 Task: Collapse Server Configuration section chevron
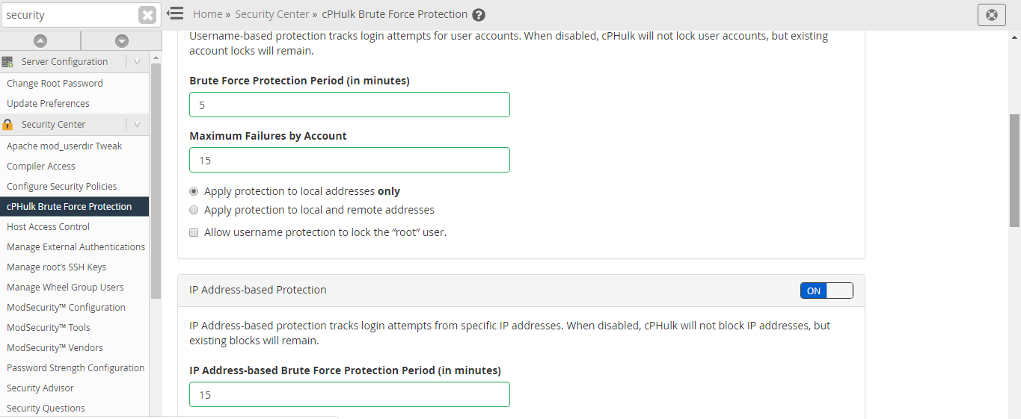[x=137, y=62]
